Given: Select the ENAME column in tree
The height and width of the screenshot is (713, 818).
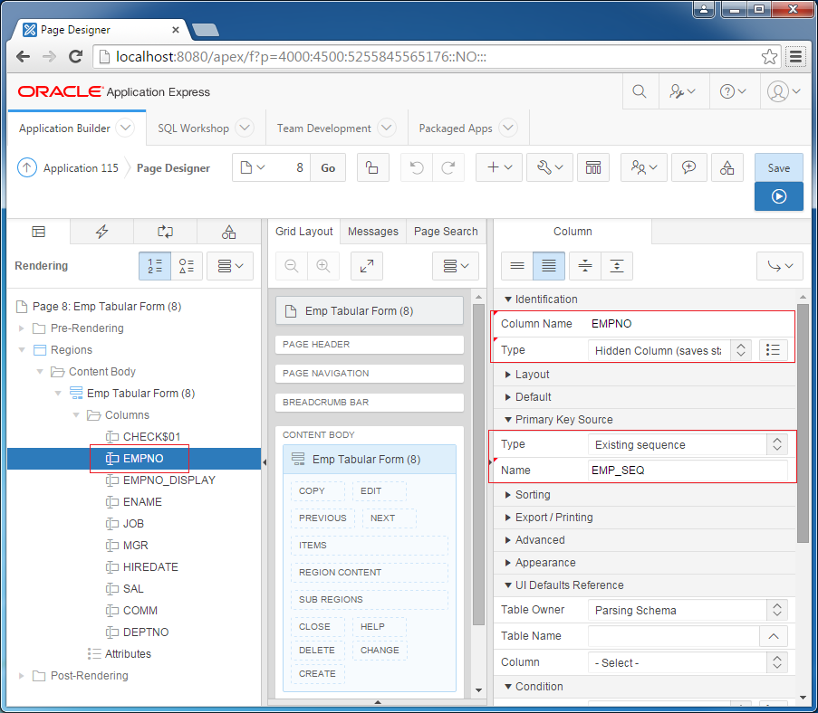Looking at the screenshot, I should pyautogui.click(x=142, y=502).
